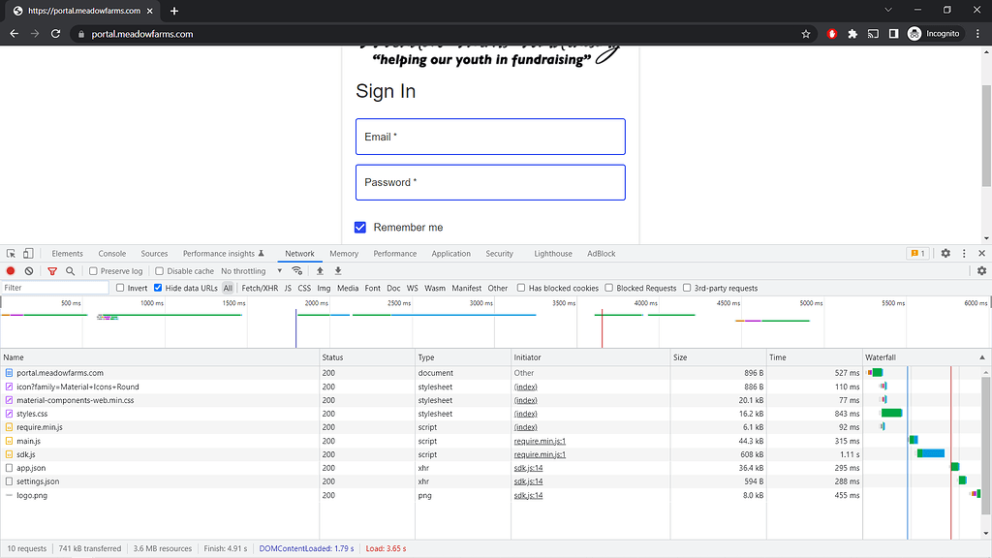Viewport: 992px width, 558px height.
Task: Export HAR file with download icon
Action: tap(338, 271)
